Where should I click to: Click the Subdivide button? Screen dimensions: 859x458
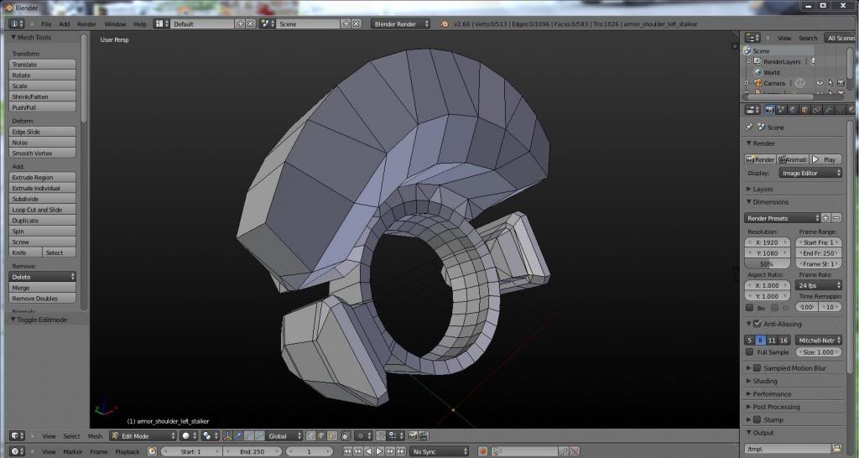tap(42, 199)
